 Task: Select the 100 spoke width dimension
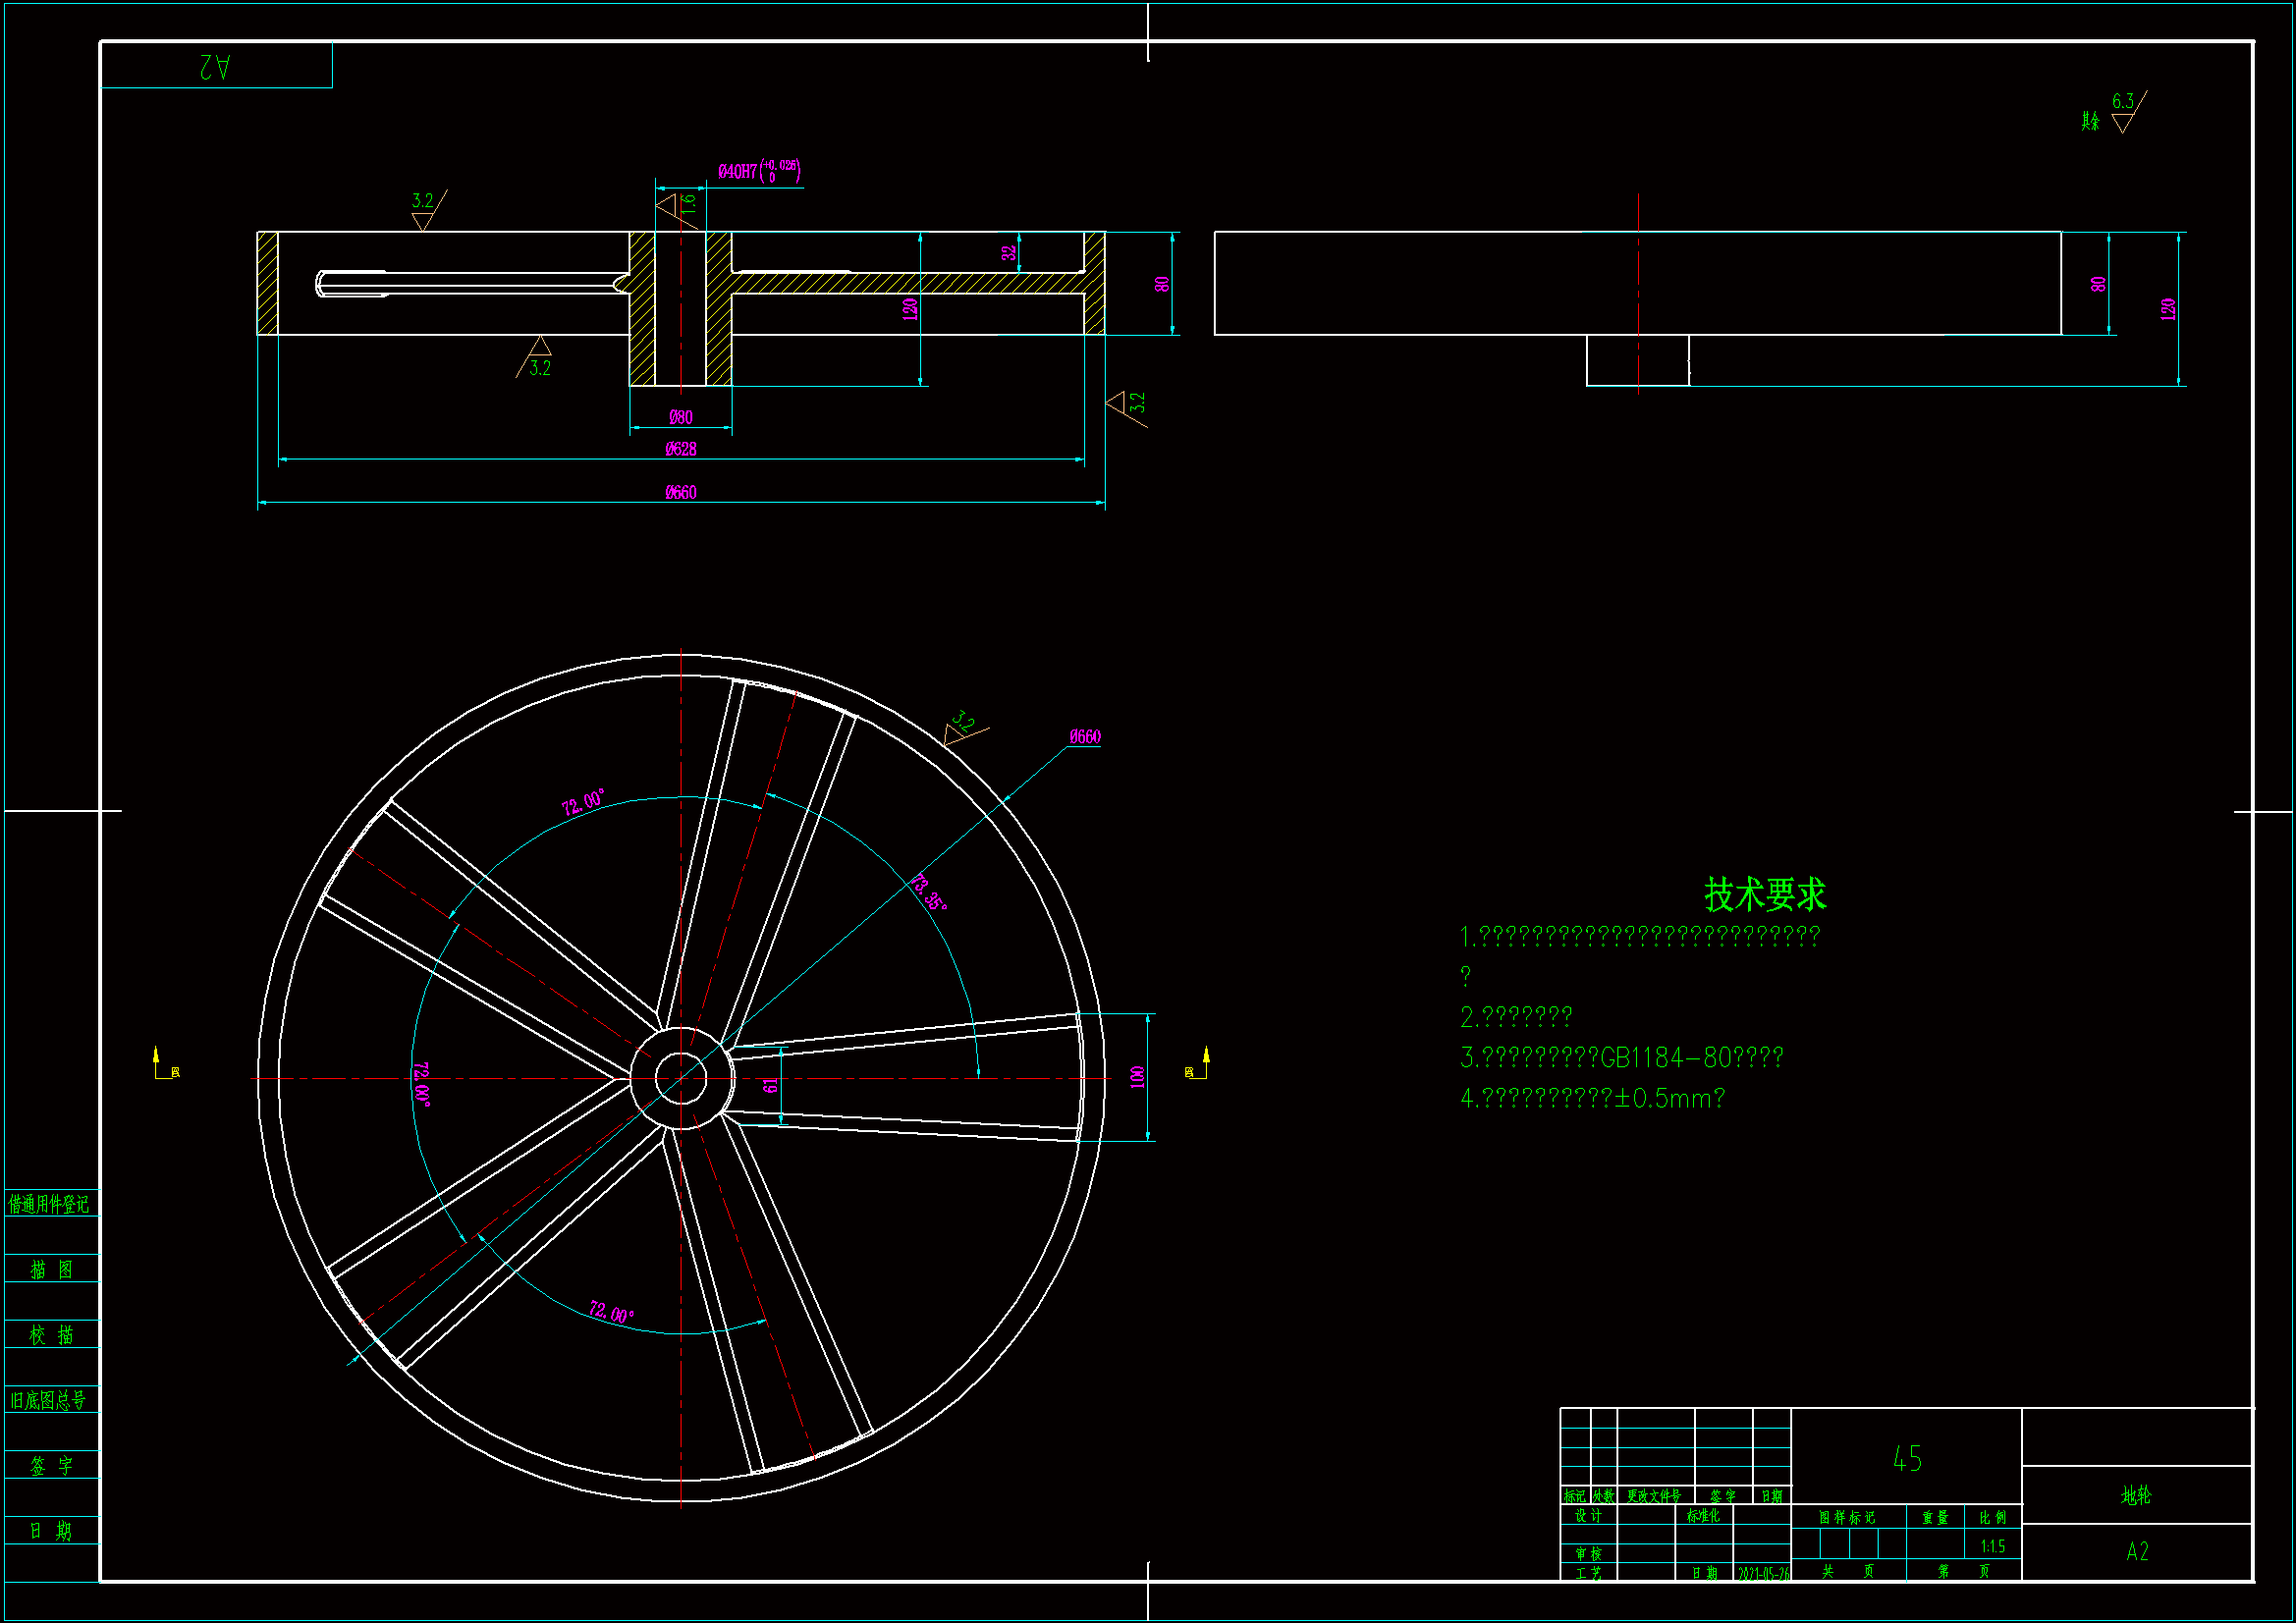coord(1137,1077)
